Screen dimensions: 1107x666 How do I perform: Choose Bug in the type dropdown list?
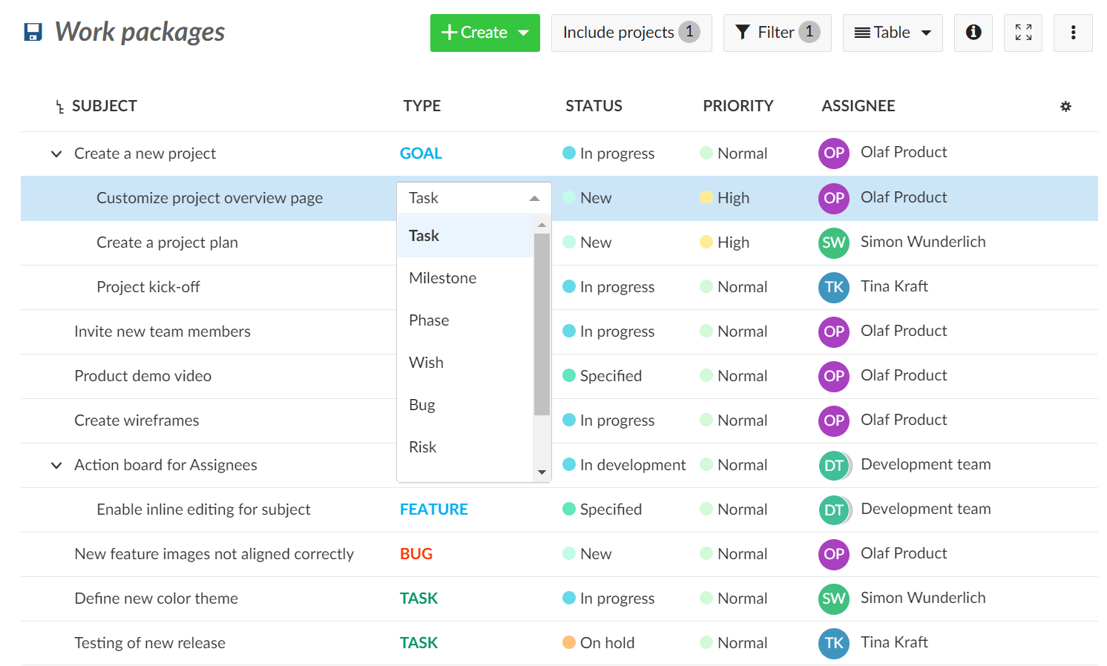click(422, 405)
